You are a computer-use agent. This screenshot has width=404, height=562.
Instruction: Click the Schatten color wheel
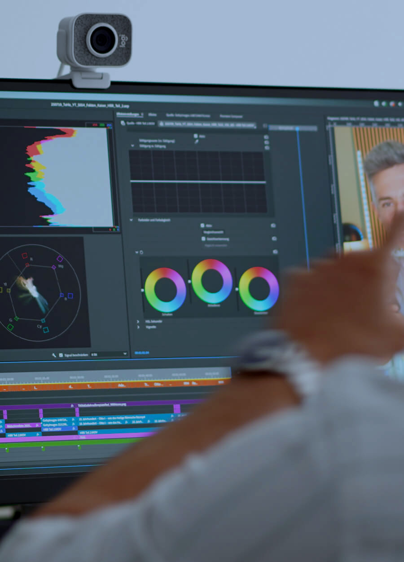165,290
